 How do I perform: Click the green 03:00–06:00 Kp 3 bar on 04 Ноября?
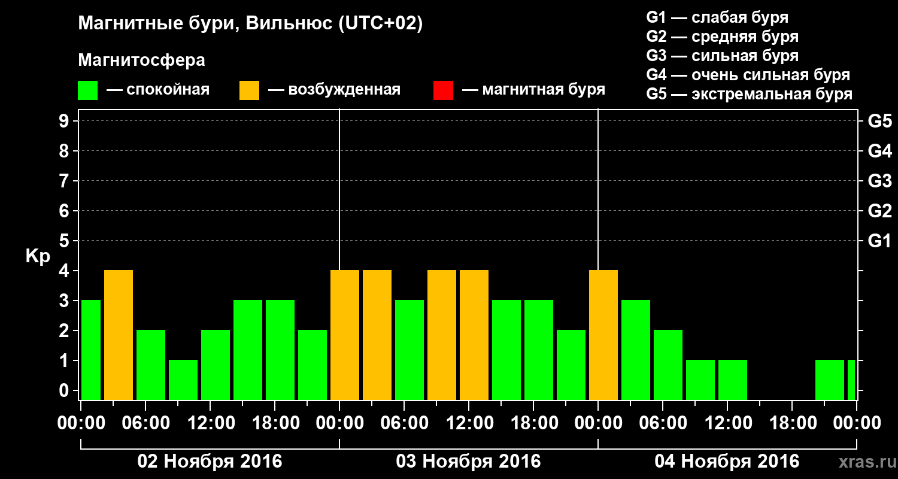coord(636,350)
